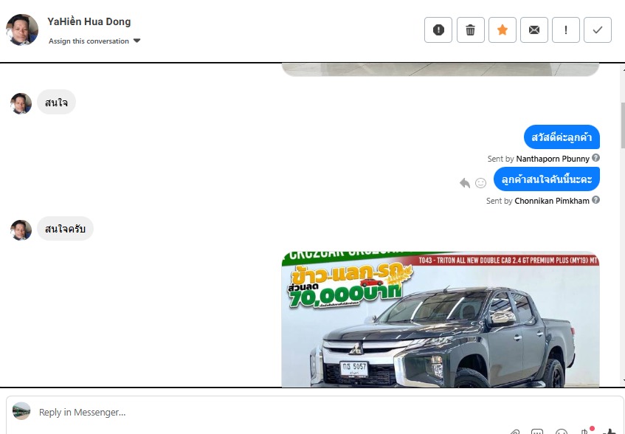
Task: Click sender name Nanthaporn Pbunny
Action: 553,159
